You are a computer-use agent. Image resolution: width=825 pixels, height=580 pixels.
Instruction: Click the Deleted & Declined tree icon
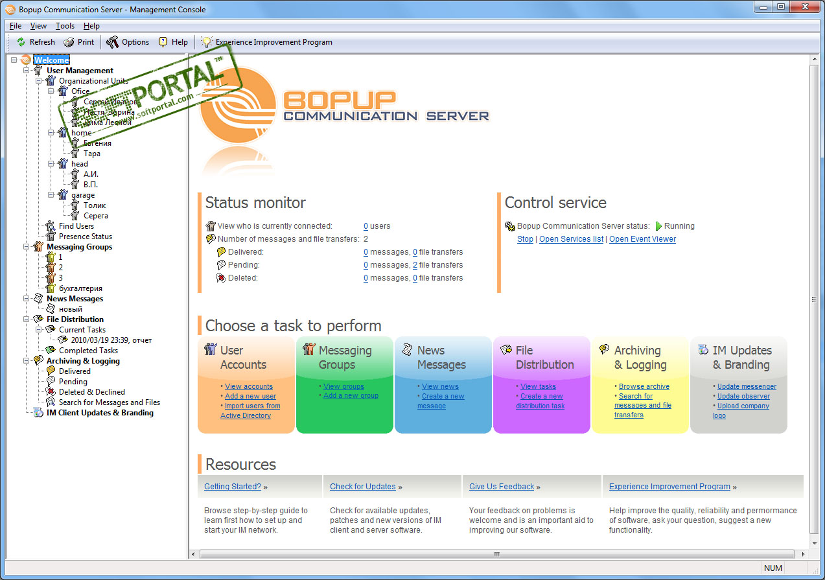coord(51,392)
